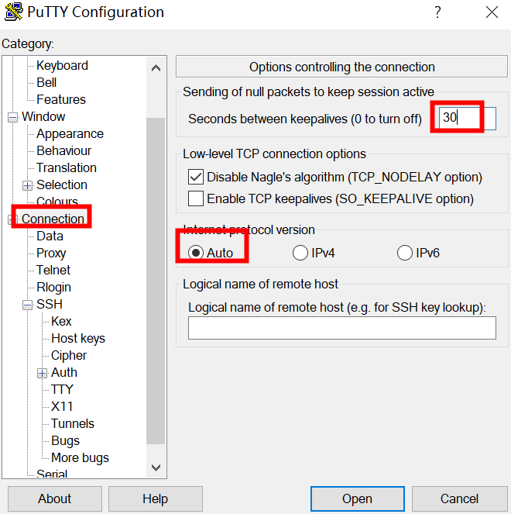Open the X11 category
Screen dimensions: 511x514
click(x=62, y=406)
